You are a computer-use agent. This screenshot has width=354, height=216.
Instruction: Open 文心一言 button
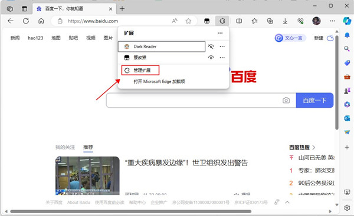290,38
